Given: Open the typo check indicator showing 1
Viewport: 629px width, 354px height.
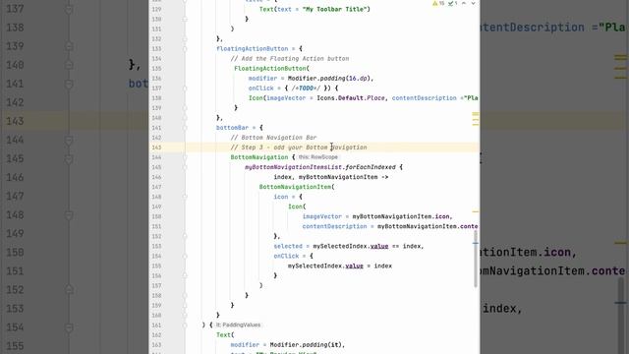Looking at the screenshot, I should click(452, 3).
